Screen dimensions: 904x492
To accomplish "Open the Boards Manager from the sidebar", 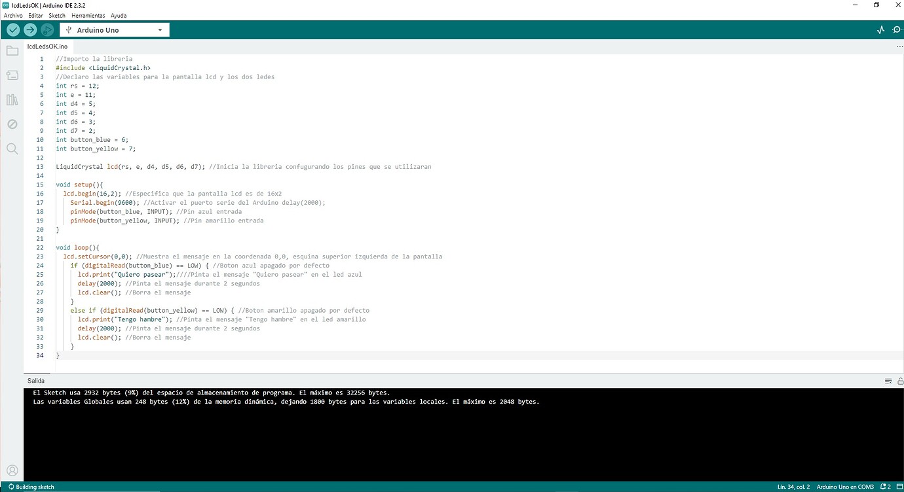I will pyautogui.click(x=12, y=75).
